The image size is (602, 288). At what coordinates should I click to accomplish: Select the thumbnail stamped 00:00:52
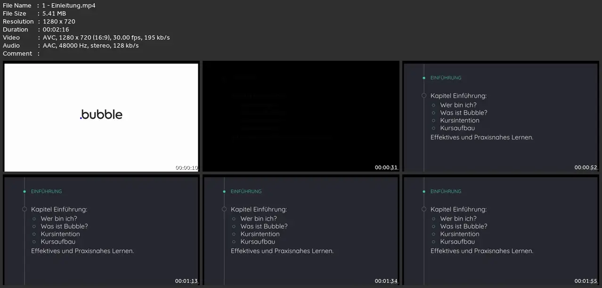coord(501,117)
